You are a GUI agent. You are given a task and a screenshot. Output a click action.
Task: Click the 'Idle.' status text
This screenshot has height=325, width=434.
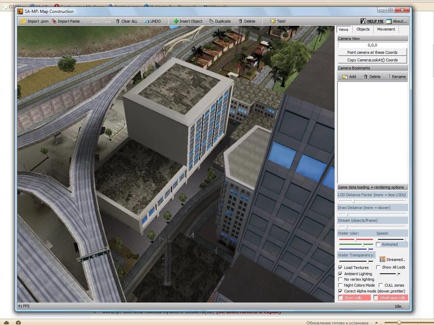point(398,306)
